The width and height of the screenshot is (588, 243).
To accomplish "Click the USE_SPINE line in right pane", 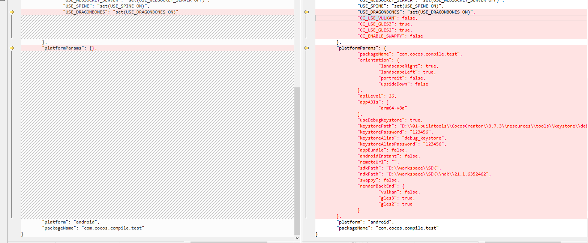I will 401,6.
